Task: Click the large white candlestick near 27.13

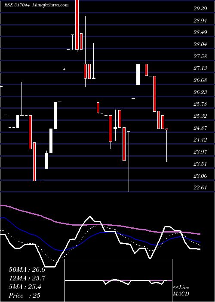Action: pyautogui.click(x=138, y=74)
